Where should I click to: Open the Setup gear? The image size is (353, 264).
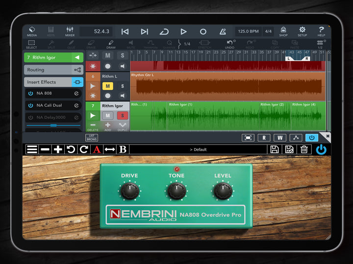302,31
